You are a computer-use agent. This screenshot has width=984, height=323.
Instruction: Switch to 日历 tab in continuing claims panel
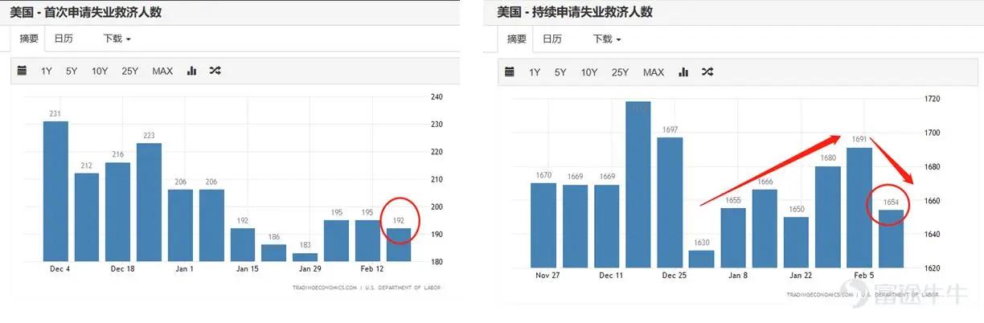[552, 39]
